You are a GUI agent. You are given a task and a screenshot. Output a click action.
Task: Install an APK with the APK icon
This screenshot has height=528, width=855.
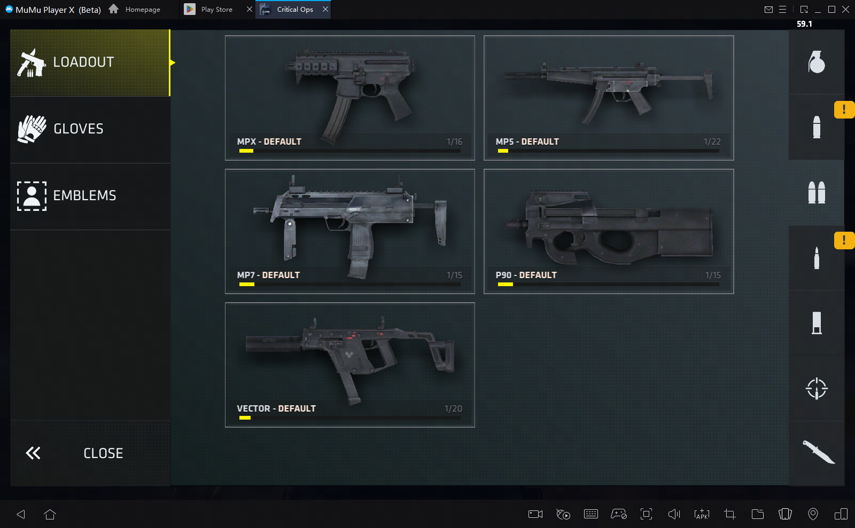(702, 514)
